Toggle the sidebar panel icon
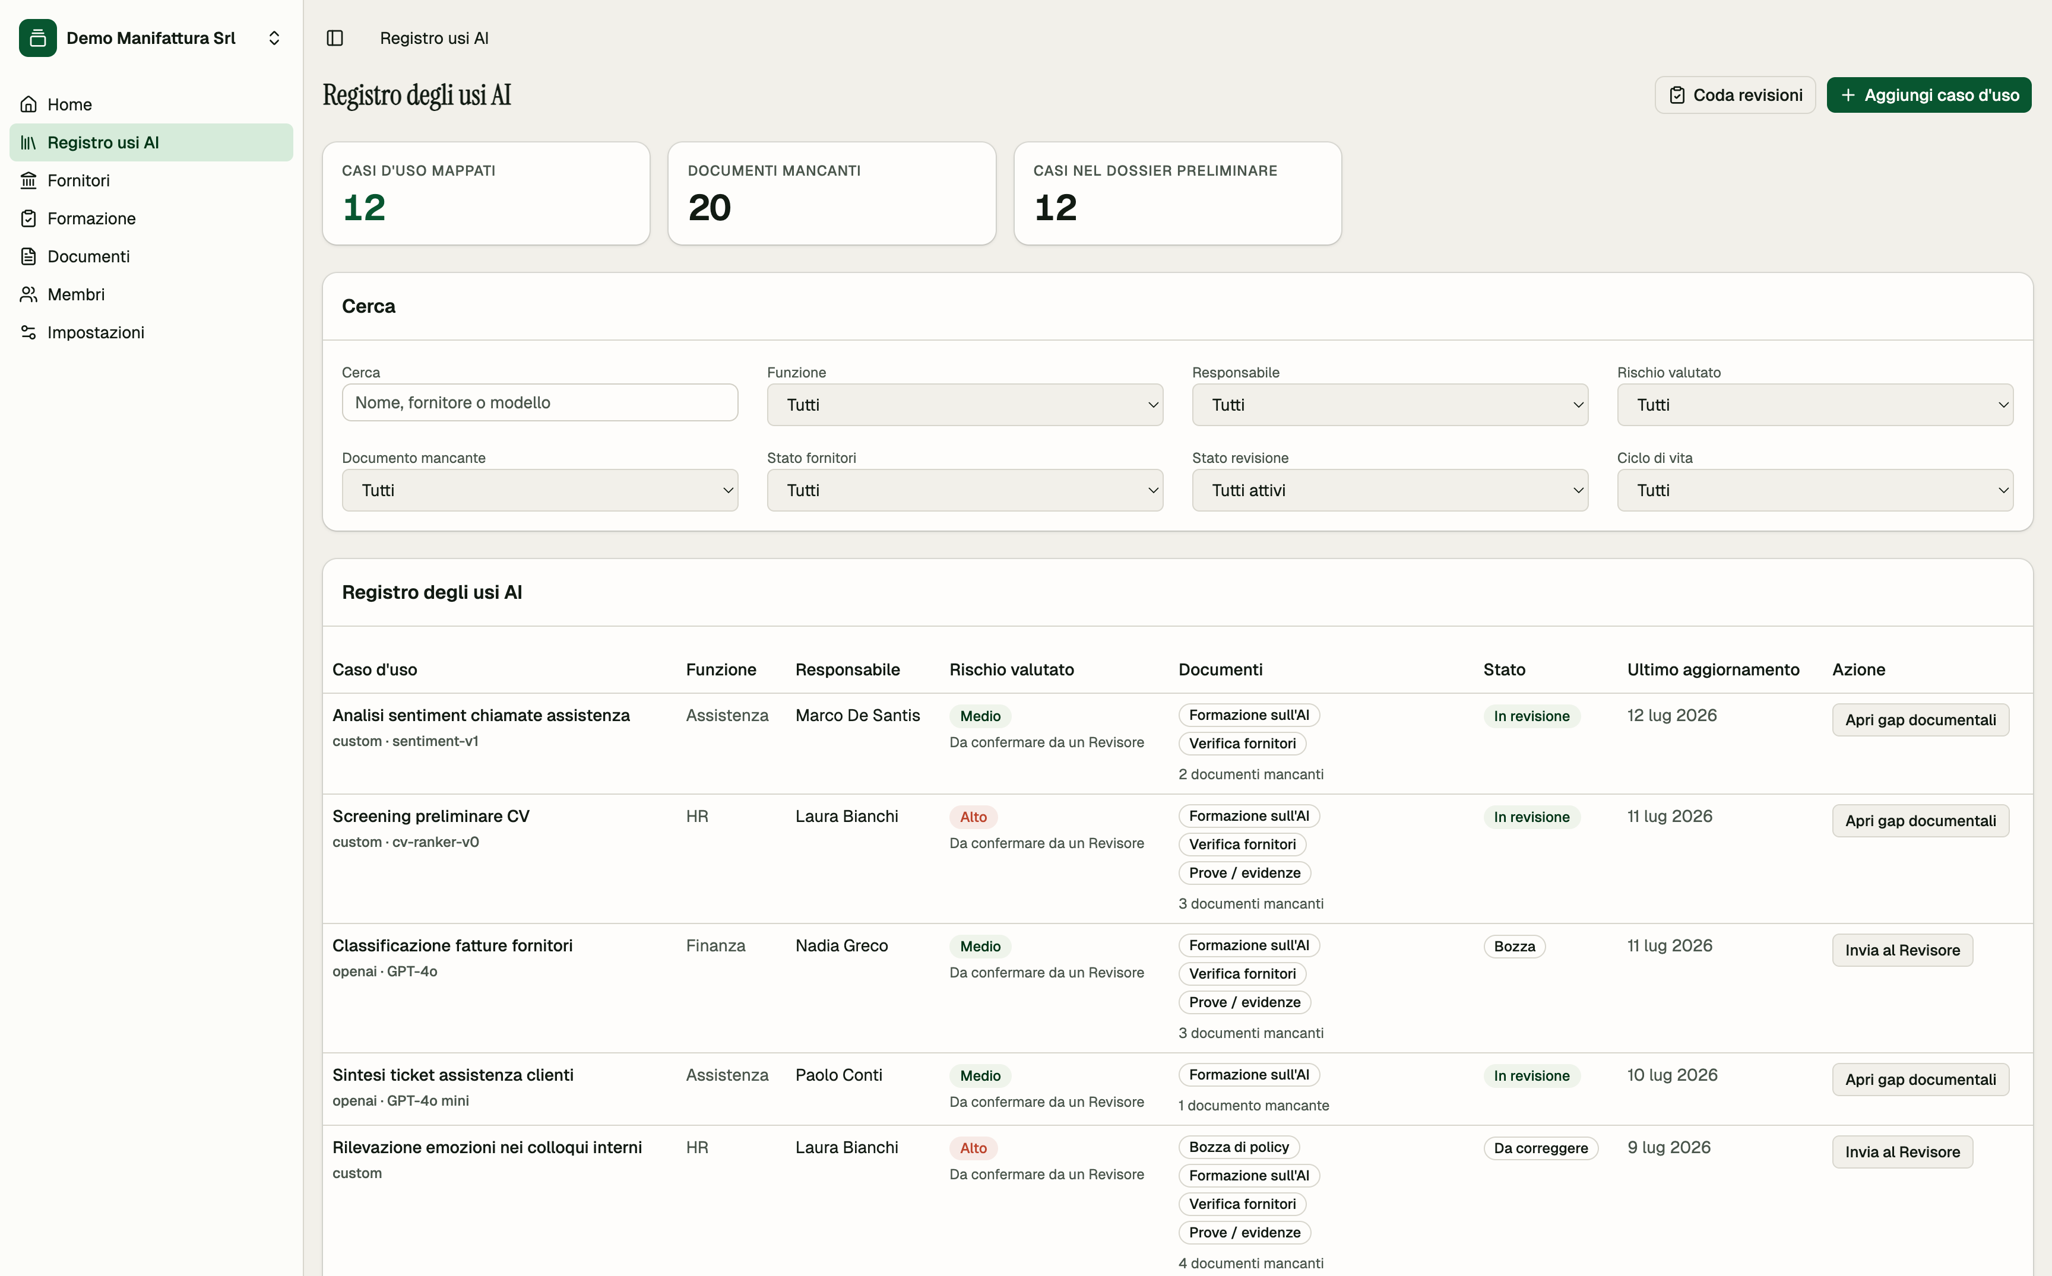The width and height of the screenshot is (2052, 1276). [x=335, y=38]
